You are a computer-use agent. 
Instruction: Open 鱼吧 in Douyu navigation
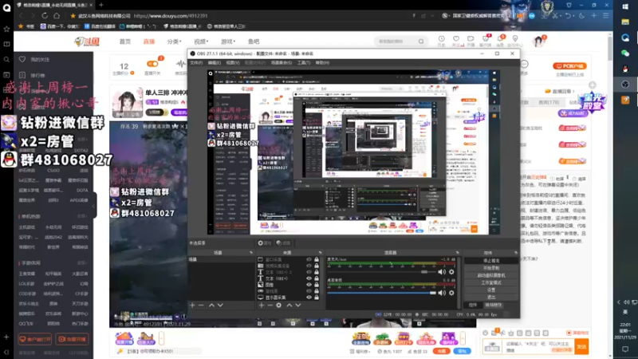click(x=254, y=41)
